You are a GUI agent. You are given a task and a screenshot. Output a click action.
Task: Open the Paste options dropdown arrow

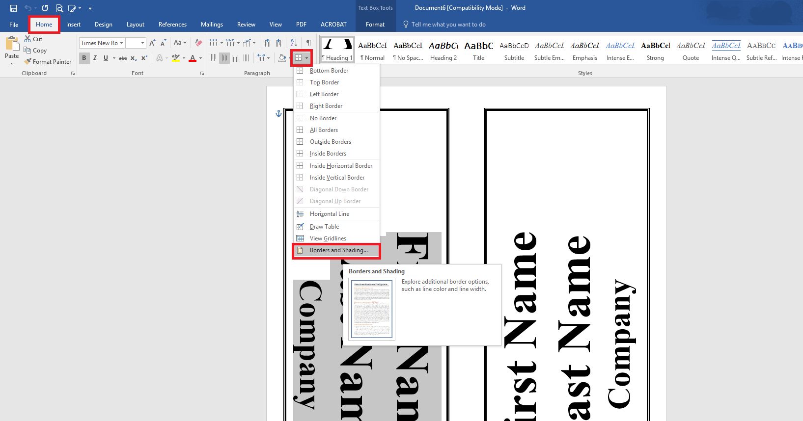tap(12, 63)
